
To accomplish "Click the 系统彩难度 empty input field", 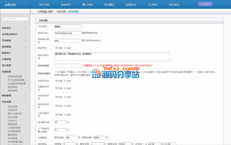I will 68,65.
